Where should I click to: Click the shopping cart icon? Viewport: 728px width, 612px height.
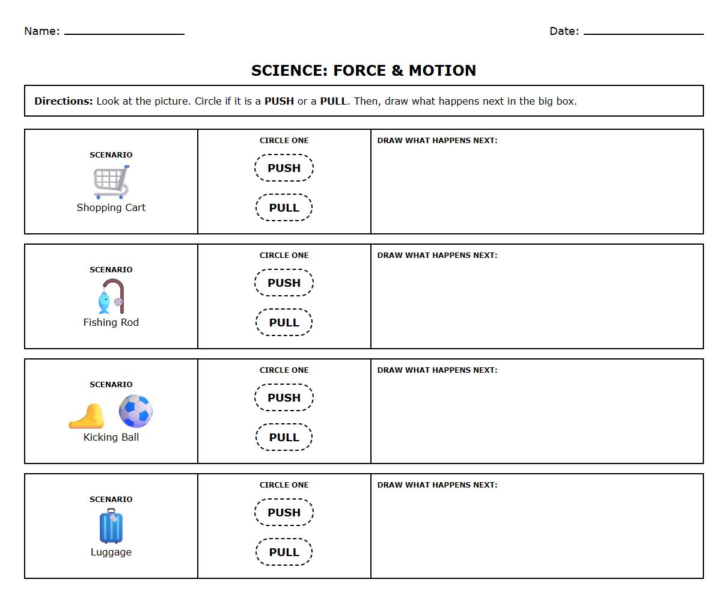tap(111, 180)
